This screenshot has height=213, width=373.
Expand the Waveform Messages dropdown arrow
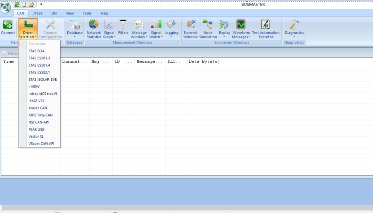250,37
